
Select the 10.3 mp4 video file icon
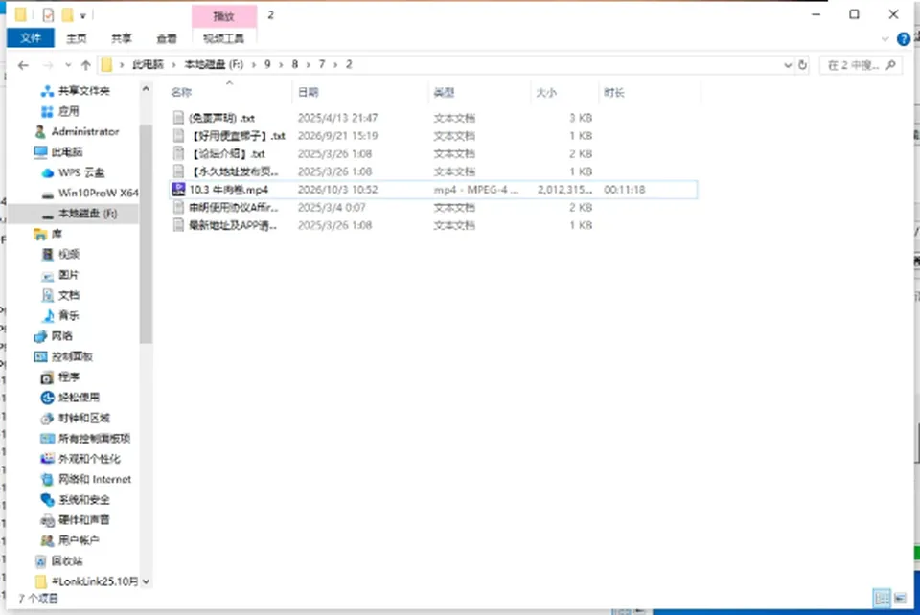click(x=178, y=190)
